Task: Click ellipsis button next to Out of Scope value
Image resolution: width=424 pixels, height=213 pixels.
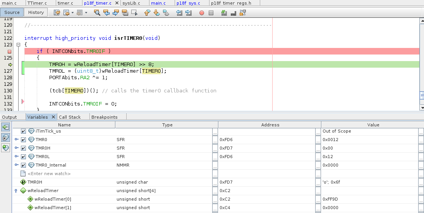Action: click(x=421, y=131)
